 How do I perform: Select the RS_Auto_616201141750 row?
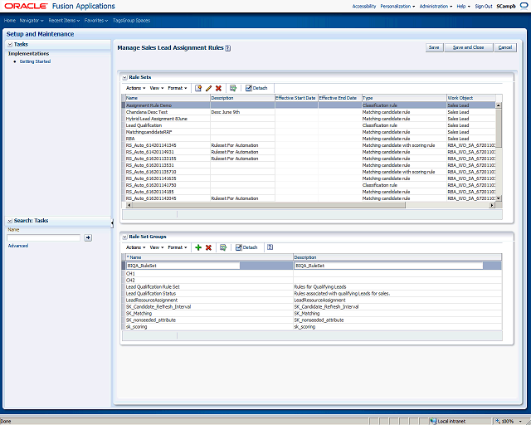[309, 185]
